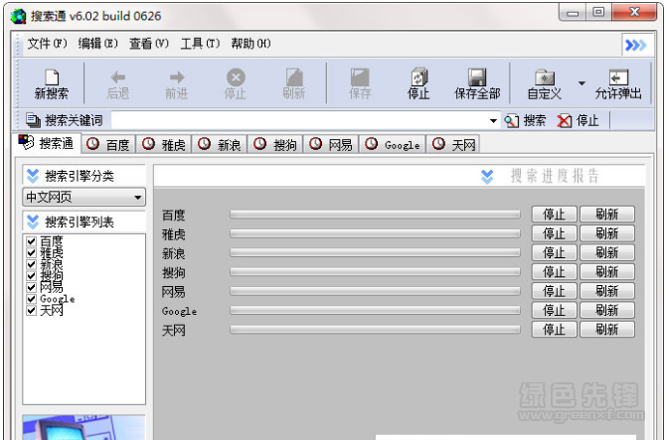Click the 雅虎 label in progress report
The image size is (666, 440).
pos(173,234)
